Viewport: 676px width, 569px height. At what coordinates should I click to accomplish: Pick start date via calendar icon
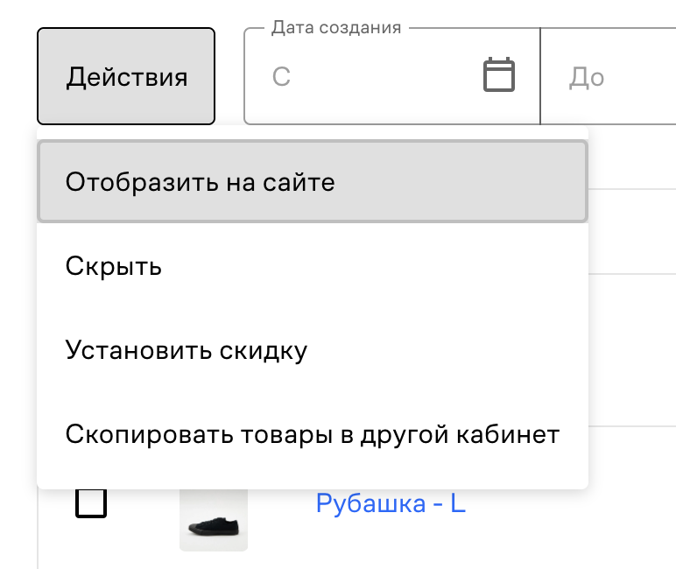click(499, 75)
